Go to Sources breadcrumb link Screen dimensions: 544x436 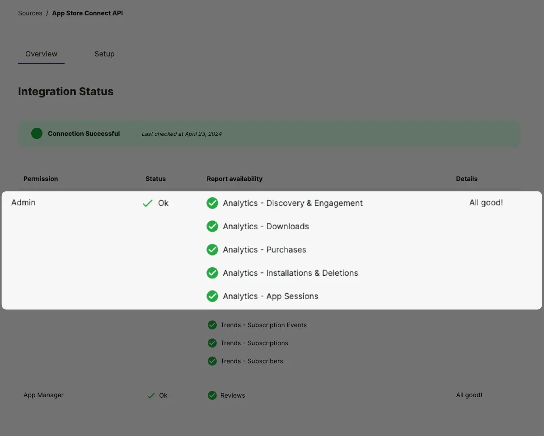(30, 13)
